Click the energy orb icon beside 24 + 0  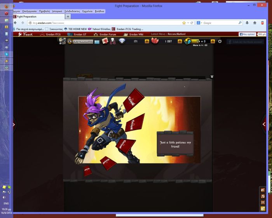click(x=188, y=41)
